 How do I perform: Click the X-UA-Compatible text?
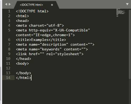pos(71,30)
